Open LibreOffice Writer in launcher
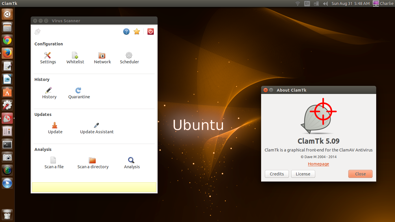This screenshot has width=395, height=222. (x=7, y=79)
